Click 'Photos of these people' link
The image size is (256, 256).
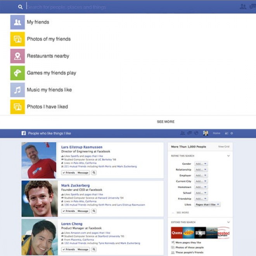190,247
